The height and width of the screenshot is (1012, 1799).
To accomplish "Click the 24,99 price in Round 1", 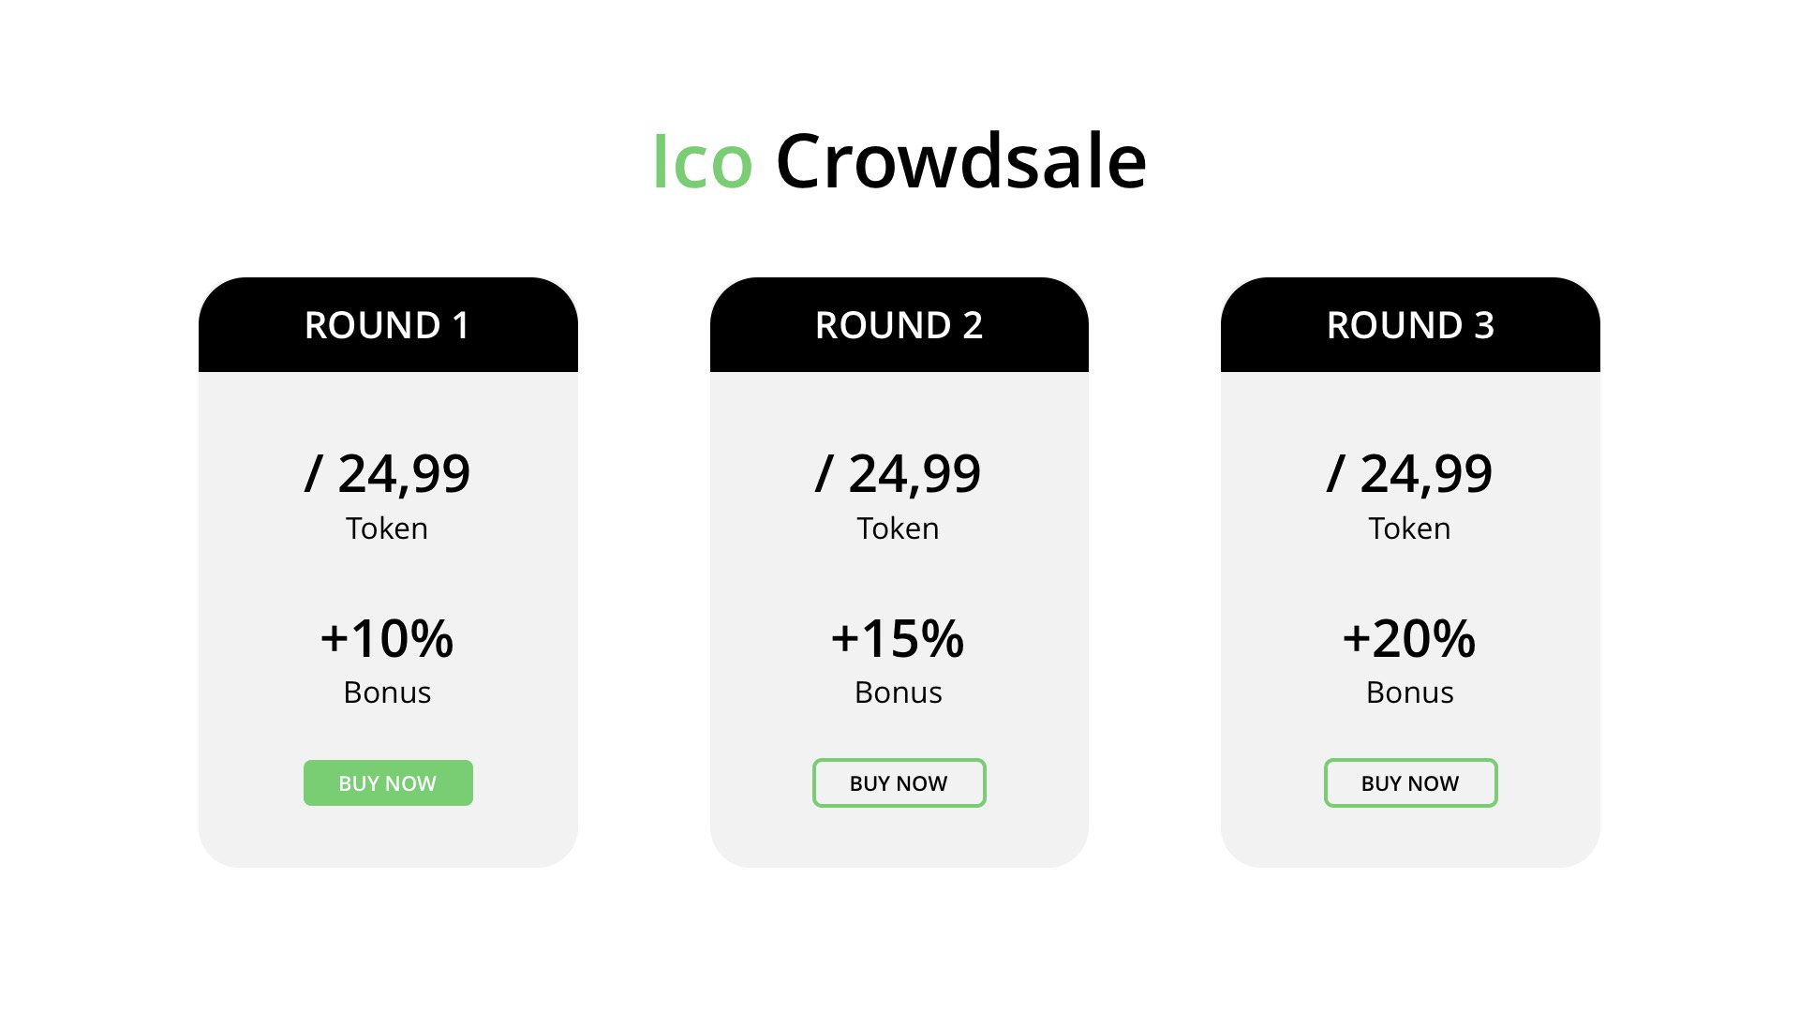I will [x=388, y=474].
